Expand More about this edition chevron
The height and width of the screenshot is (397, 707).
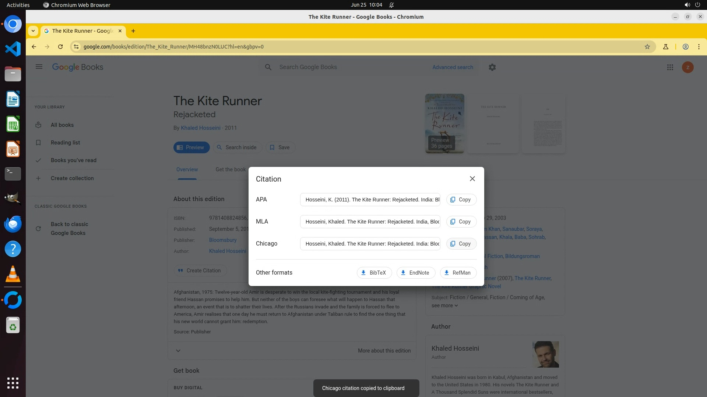pyautogui.click(x=178, y=351)
